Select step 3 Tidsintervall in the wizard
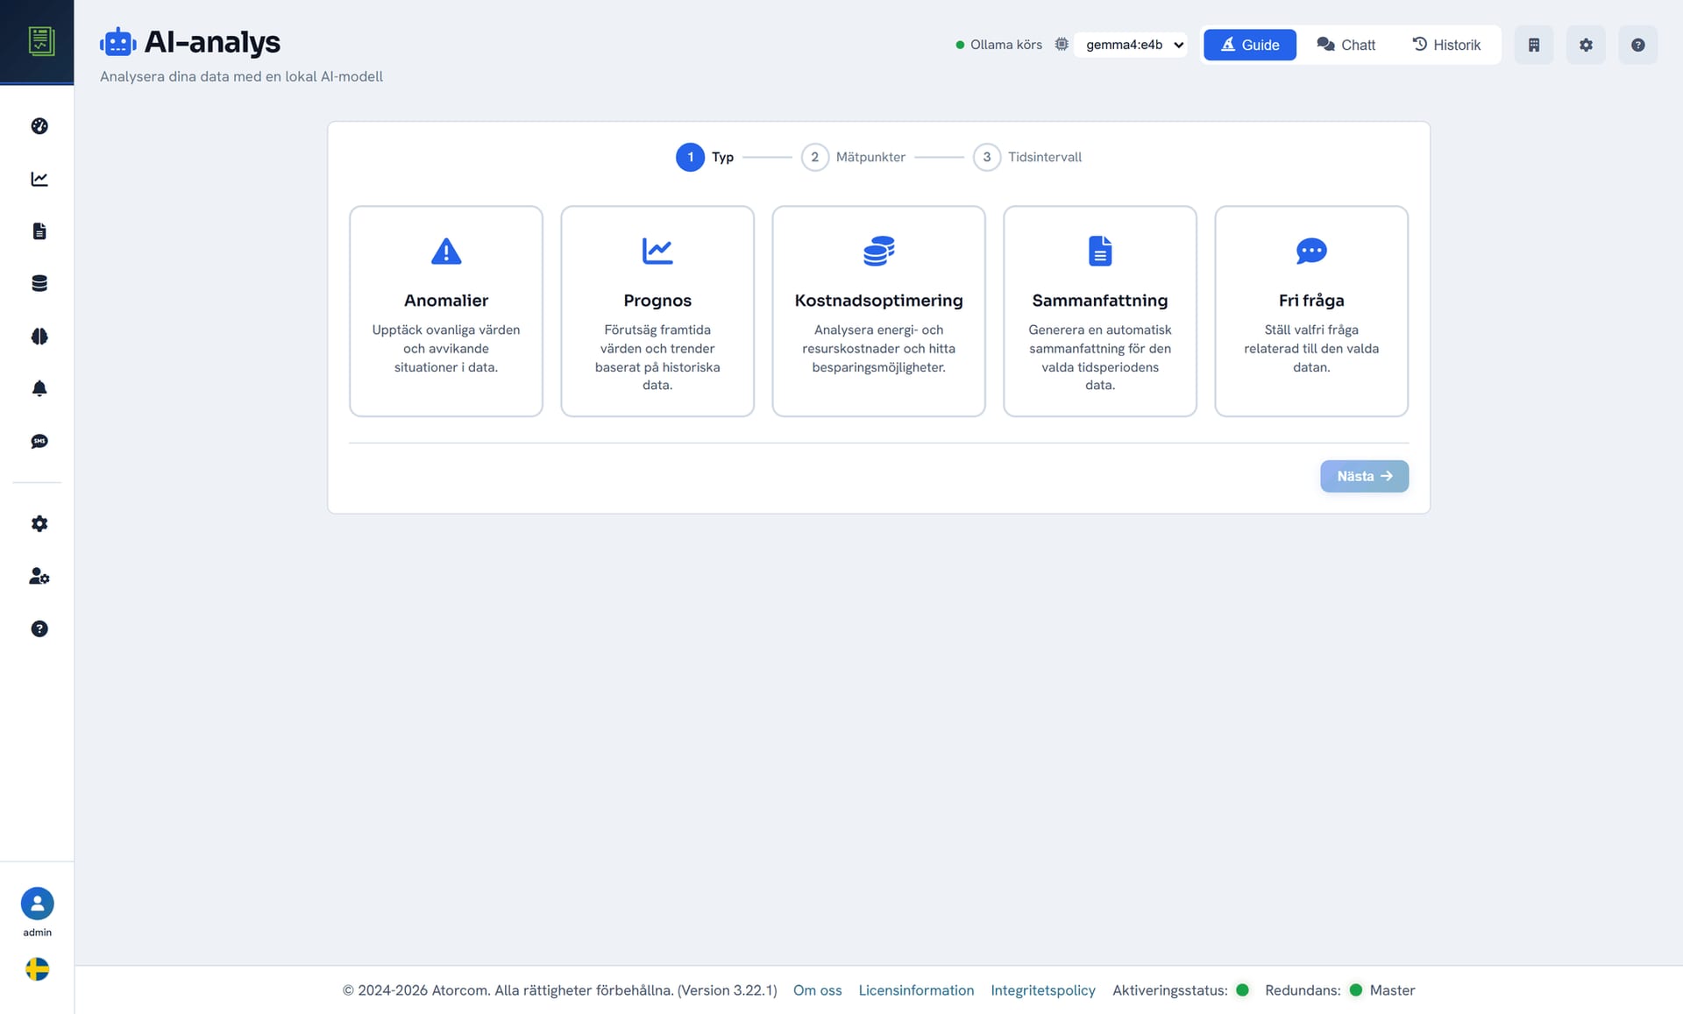The height and width of the screenshot is (1014, 1683). 1027,157
